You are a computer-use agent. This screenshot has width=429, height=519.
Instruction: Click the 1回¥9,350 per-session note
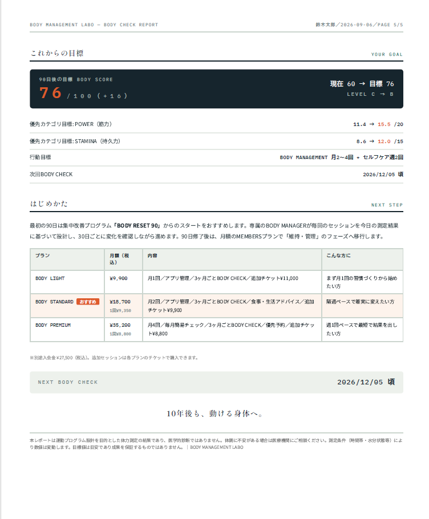pos(120,310)
